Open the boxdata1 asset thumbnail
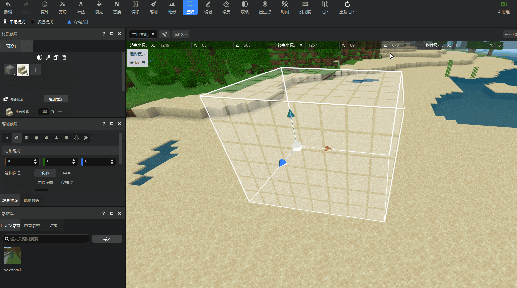Image resolution: width=517 pixels, height=288 pixels. (13, 255)
